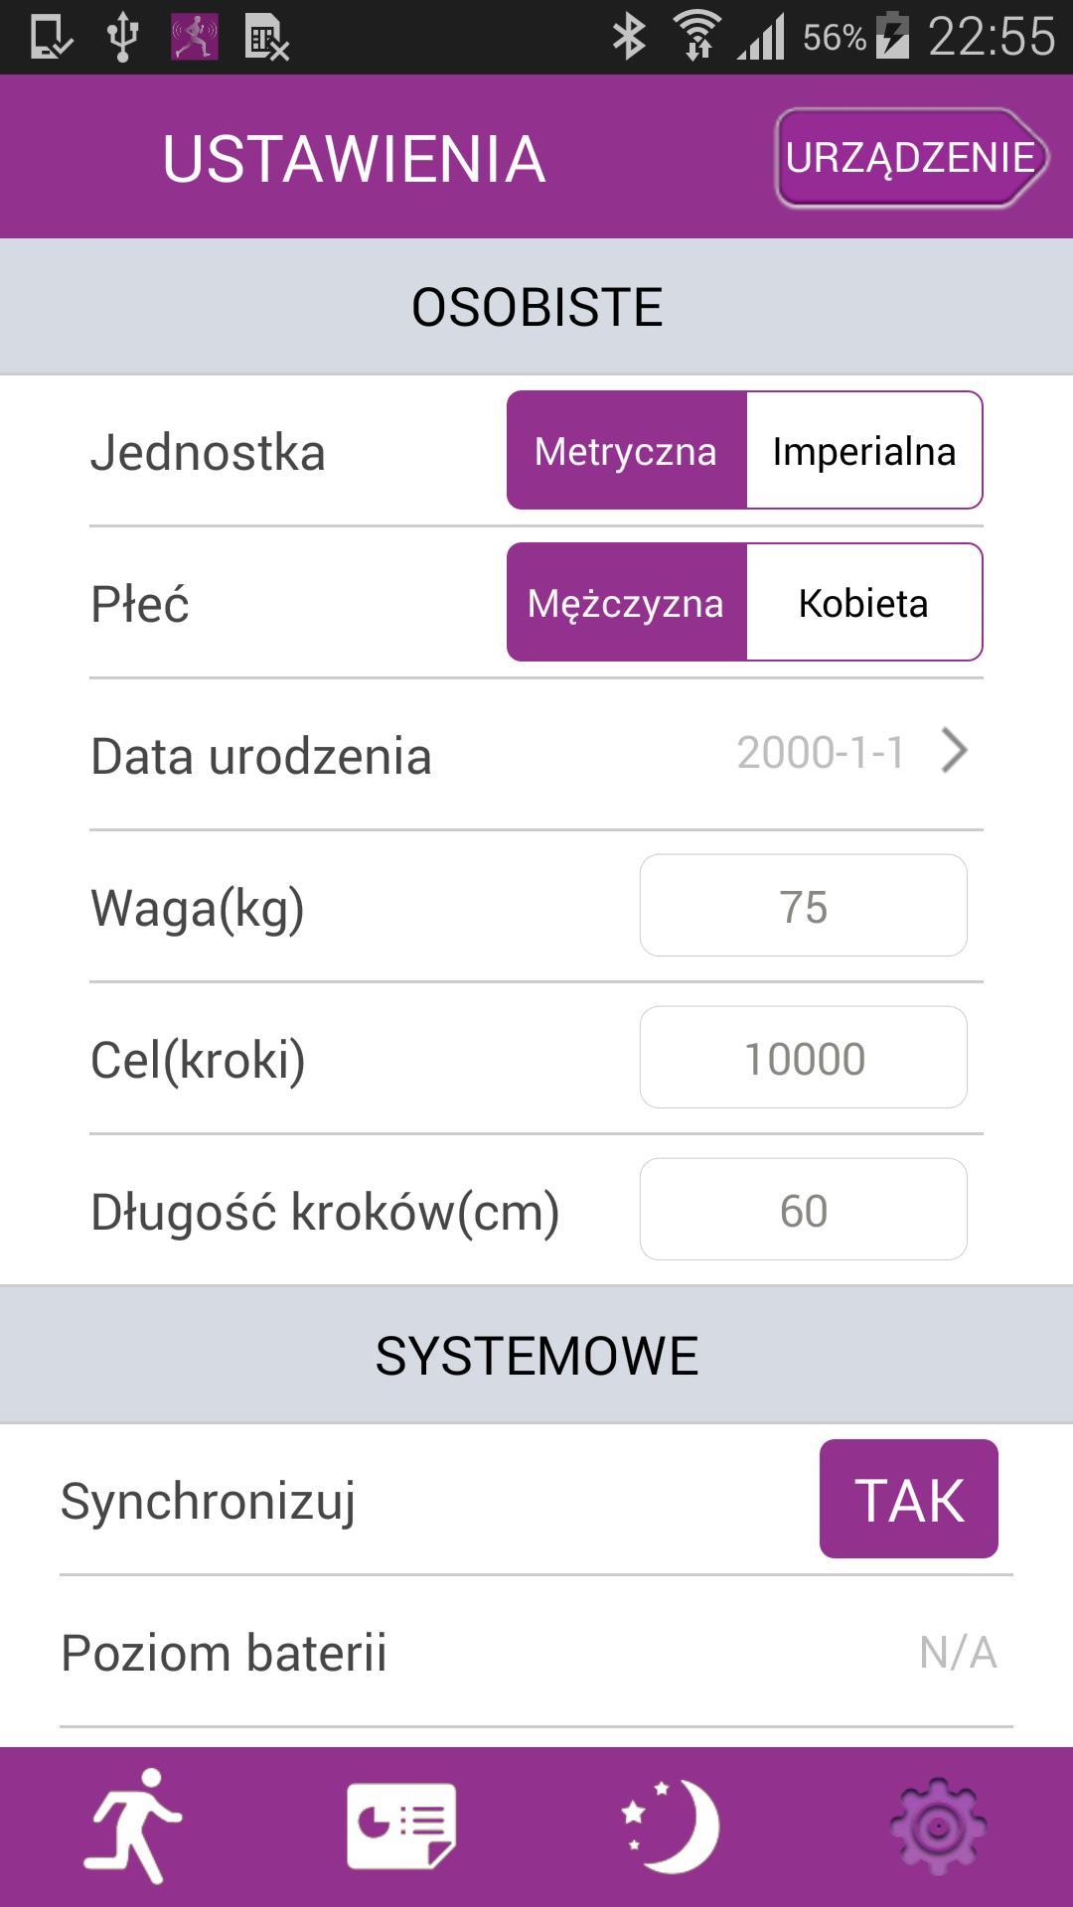Viewport: 1073px width, 1907px height.
Task: Edit the Cel(kroki) step goal field
Action: point(803,1058)
